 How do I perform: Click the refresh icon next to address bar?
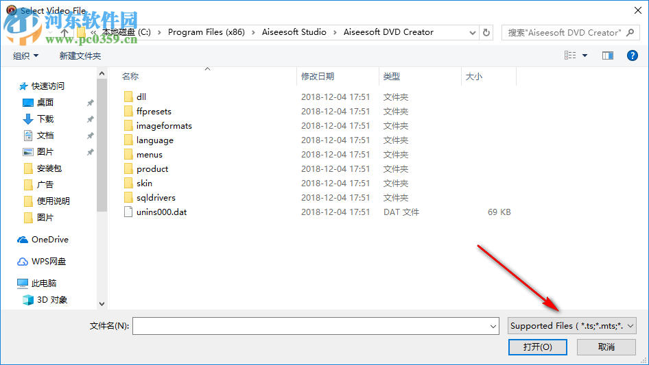click(x=486, y=32)
